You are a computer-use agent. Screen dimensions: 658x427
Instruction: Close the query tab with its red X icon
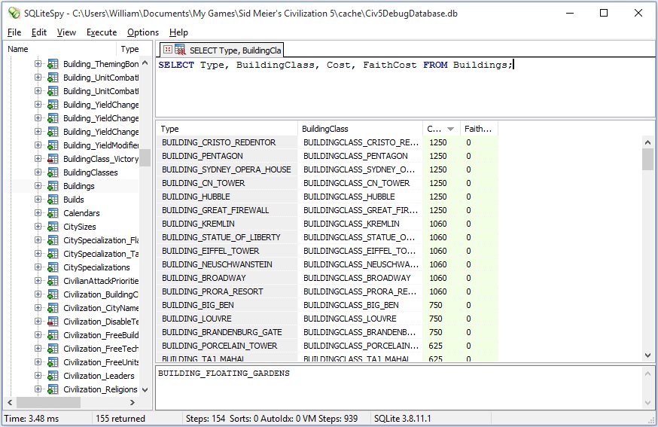tap(167, 50)
